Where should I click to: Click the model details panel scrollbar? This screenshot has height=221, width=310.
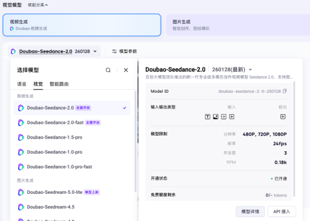294,139
